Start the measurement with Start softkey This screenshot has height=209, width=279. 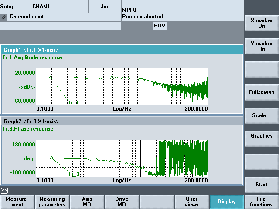(262, 185)
